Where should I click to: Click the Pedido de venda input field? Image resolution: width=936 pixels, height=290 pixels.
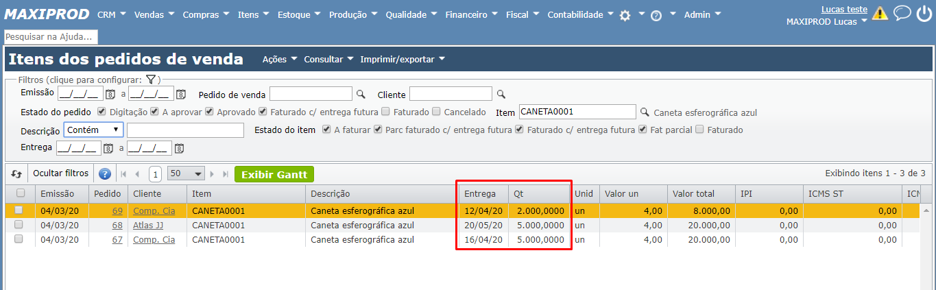click(311, 94)
